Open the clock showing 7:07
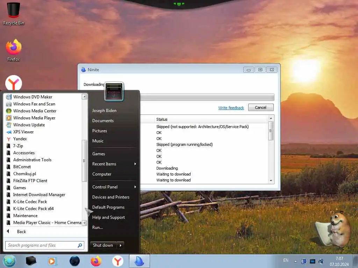This screenshot has width=358, height=268. 339,261
